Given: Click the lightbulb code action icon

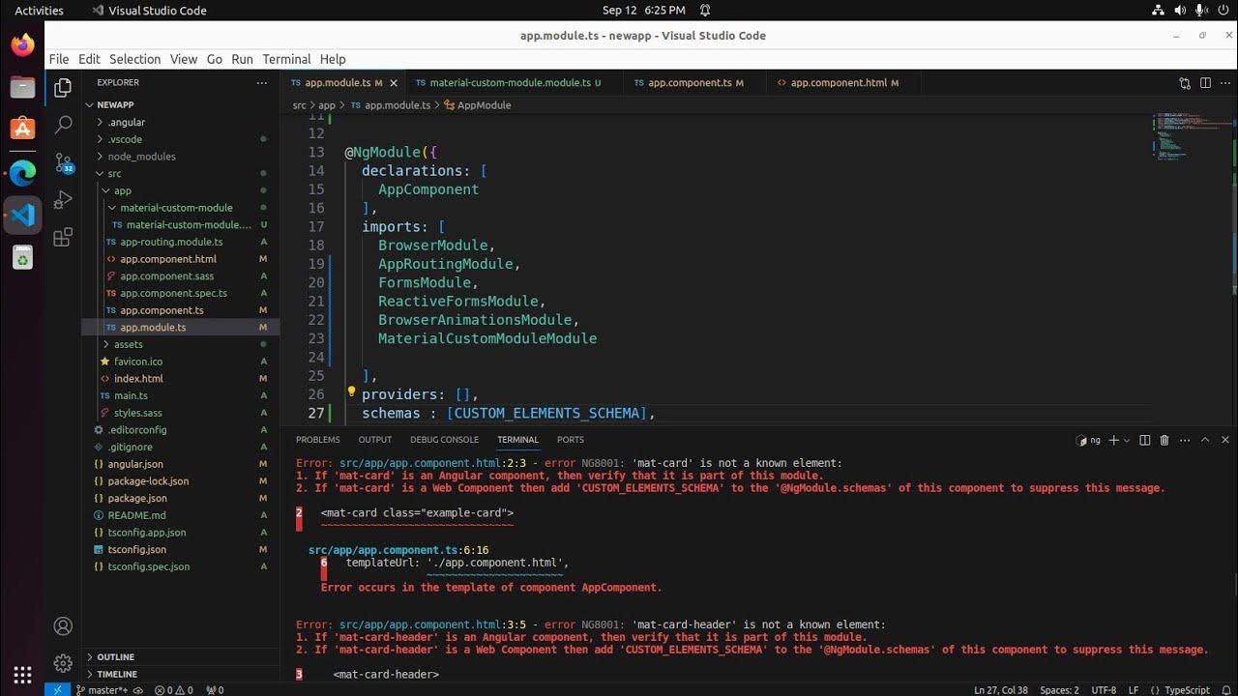Looking at the screenshot, I should pos(352,393).
